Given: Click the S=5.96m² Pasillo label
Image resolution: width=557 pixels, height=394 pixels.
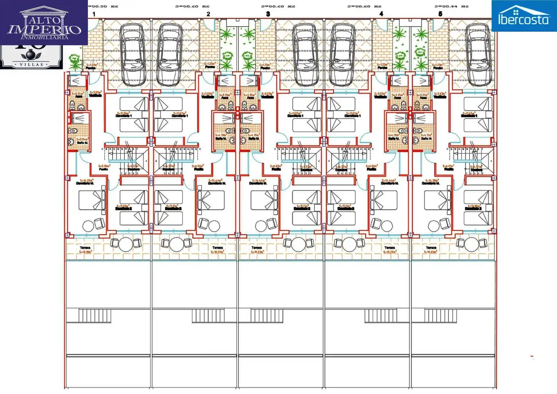Looking at the screenshot, I should [x=104, y=167].
